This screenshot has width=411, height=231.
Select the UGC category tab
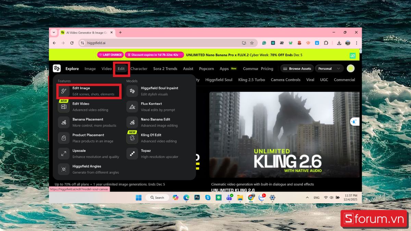(324, 80)
